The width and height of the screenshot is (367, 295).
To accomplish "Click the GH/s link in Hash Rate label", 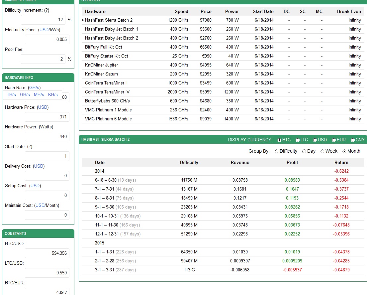I will coord(34,87).
